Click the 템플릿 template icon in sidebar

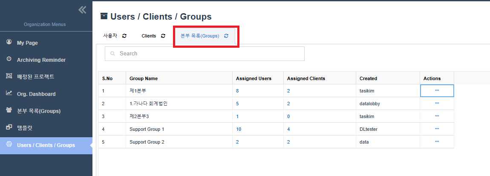[9, 127]
